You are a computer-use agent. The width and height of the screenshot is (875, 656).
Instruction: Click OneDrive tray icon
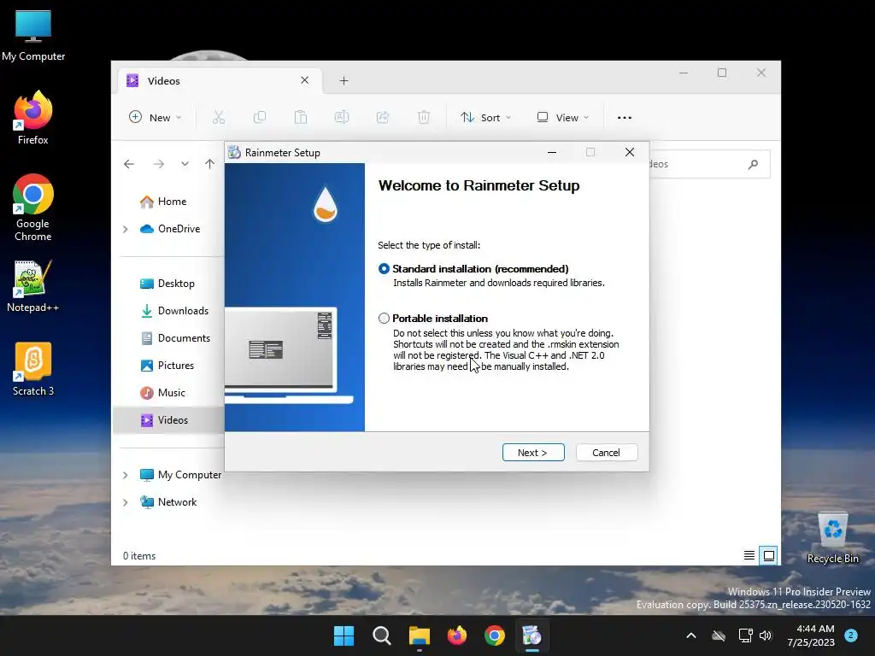(719, 635)
